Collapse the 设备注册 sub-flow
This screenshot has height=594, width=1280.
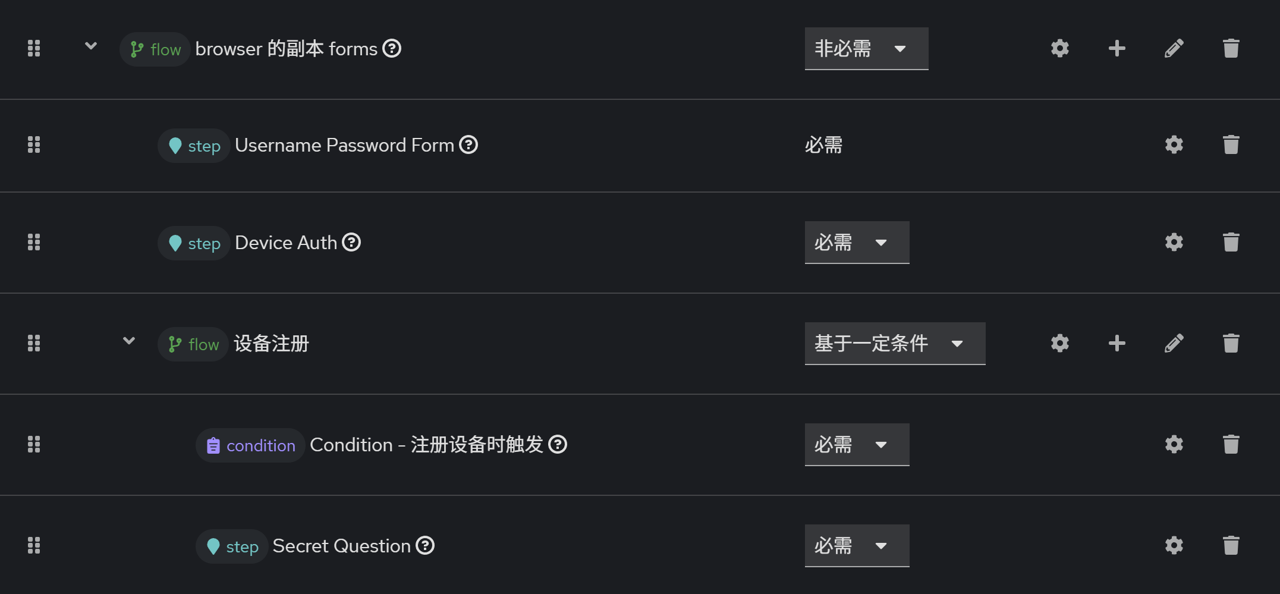coord(128,341)
